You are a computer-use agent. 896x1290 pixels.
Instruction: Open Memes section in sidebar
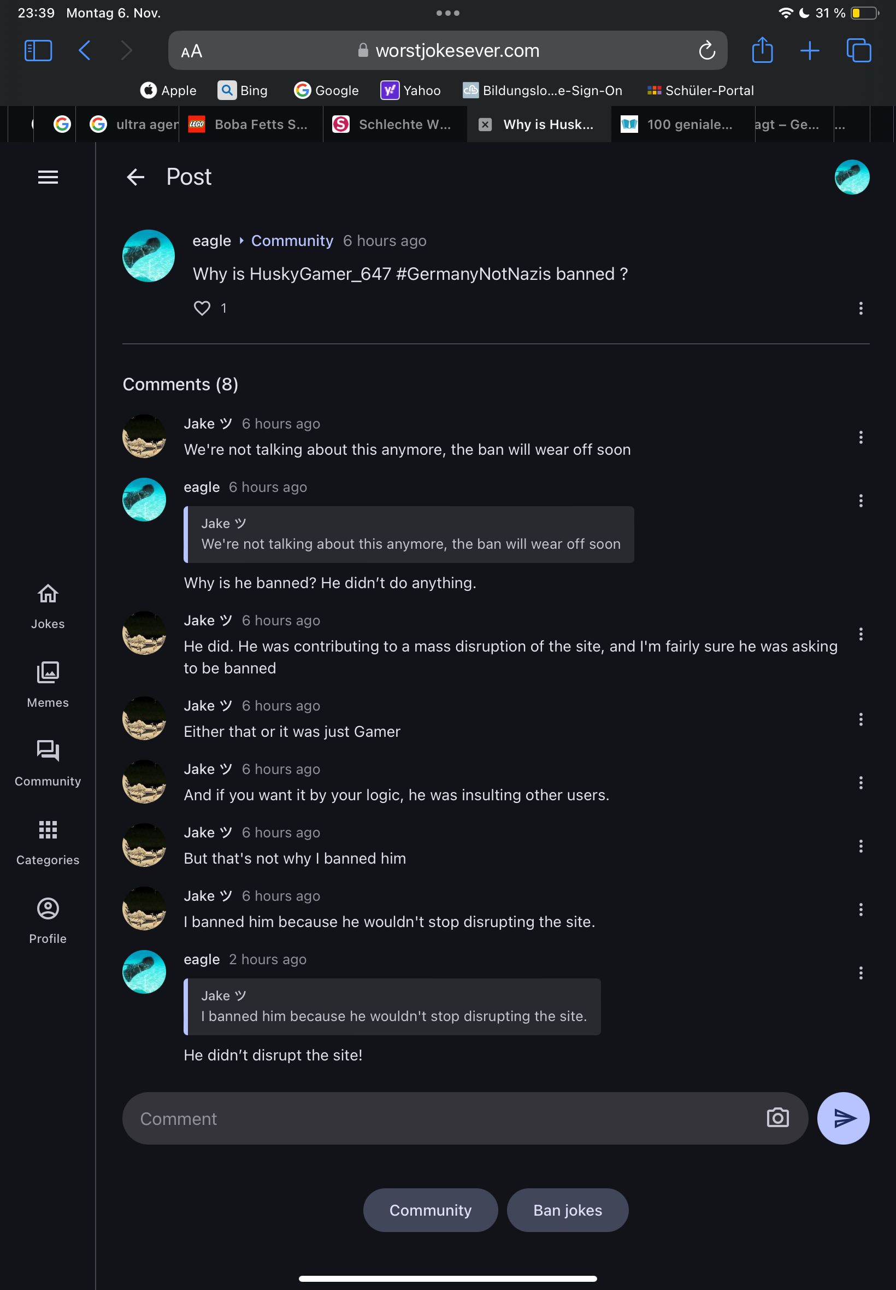[48, 684]
